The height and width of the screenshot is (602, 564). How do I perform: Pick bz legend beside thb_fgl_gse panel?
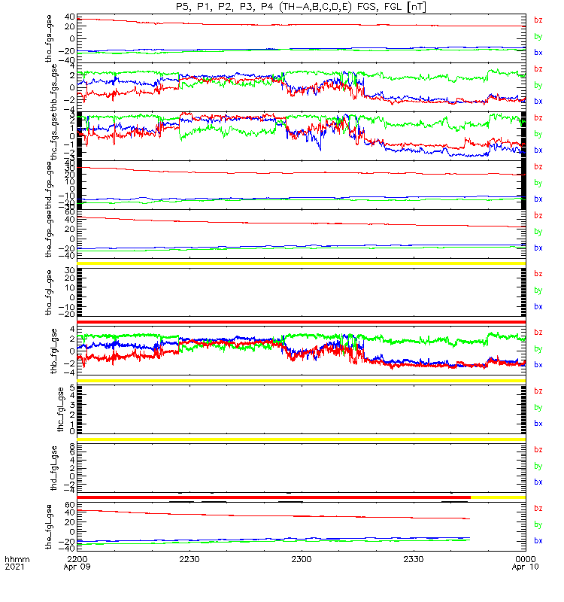[538, 333]
